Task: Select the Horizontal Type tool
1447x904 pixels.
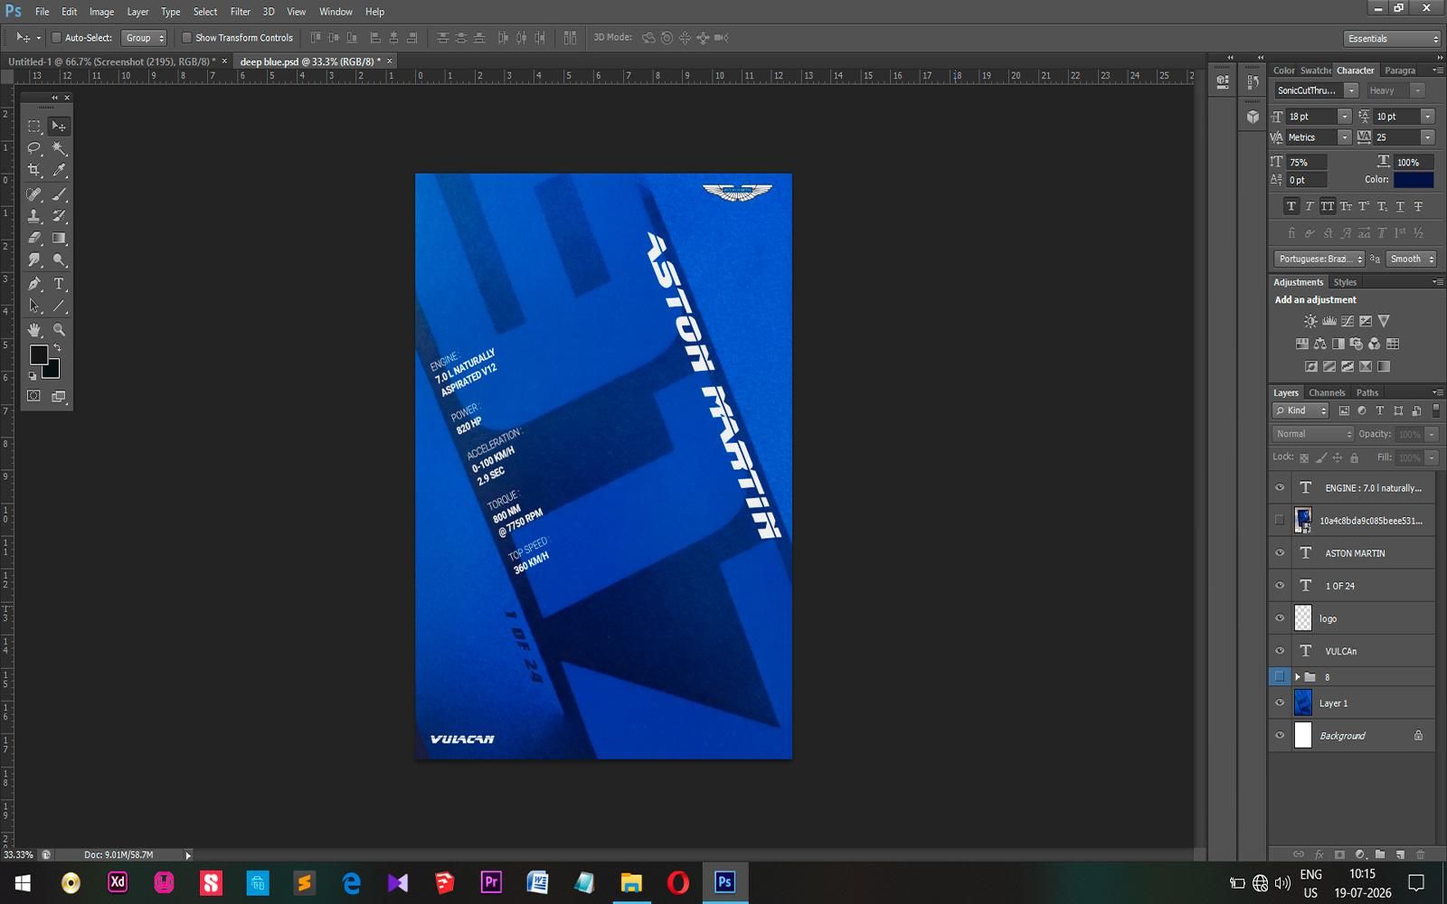Action: point(59,284)
